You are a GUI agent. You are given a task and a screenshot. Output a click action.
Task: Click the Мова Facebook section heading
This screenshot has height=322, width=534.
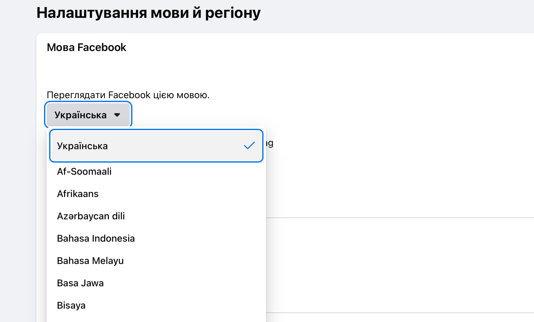[86, 48]
